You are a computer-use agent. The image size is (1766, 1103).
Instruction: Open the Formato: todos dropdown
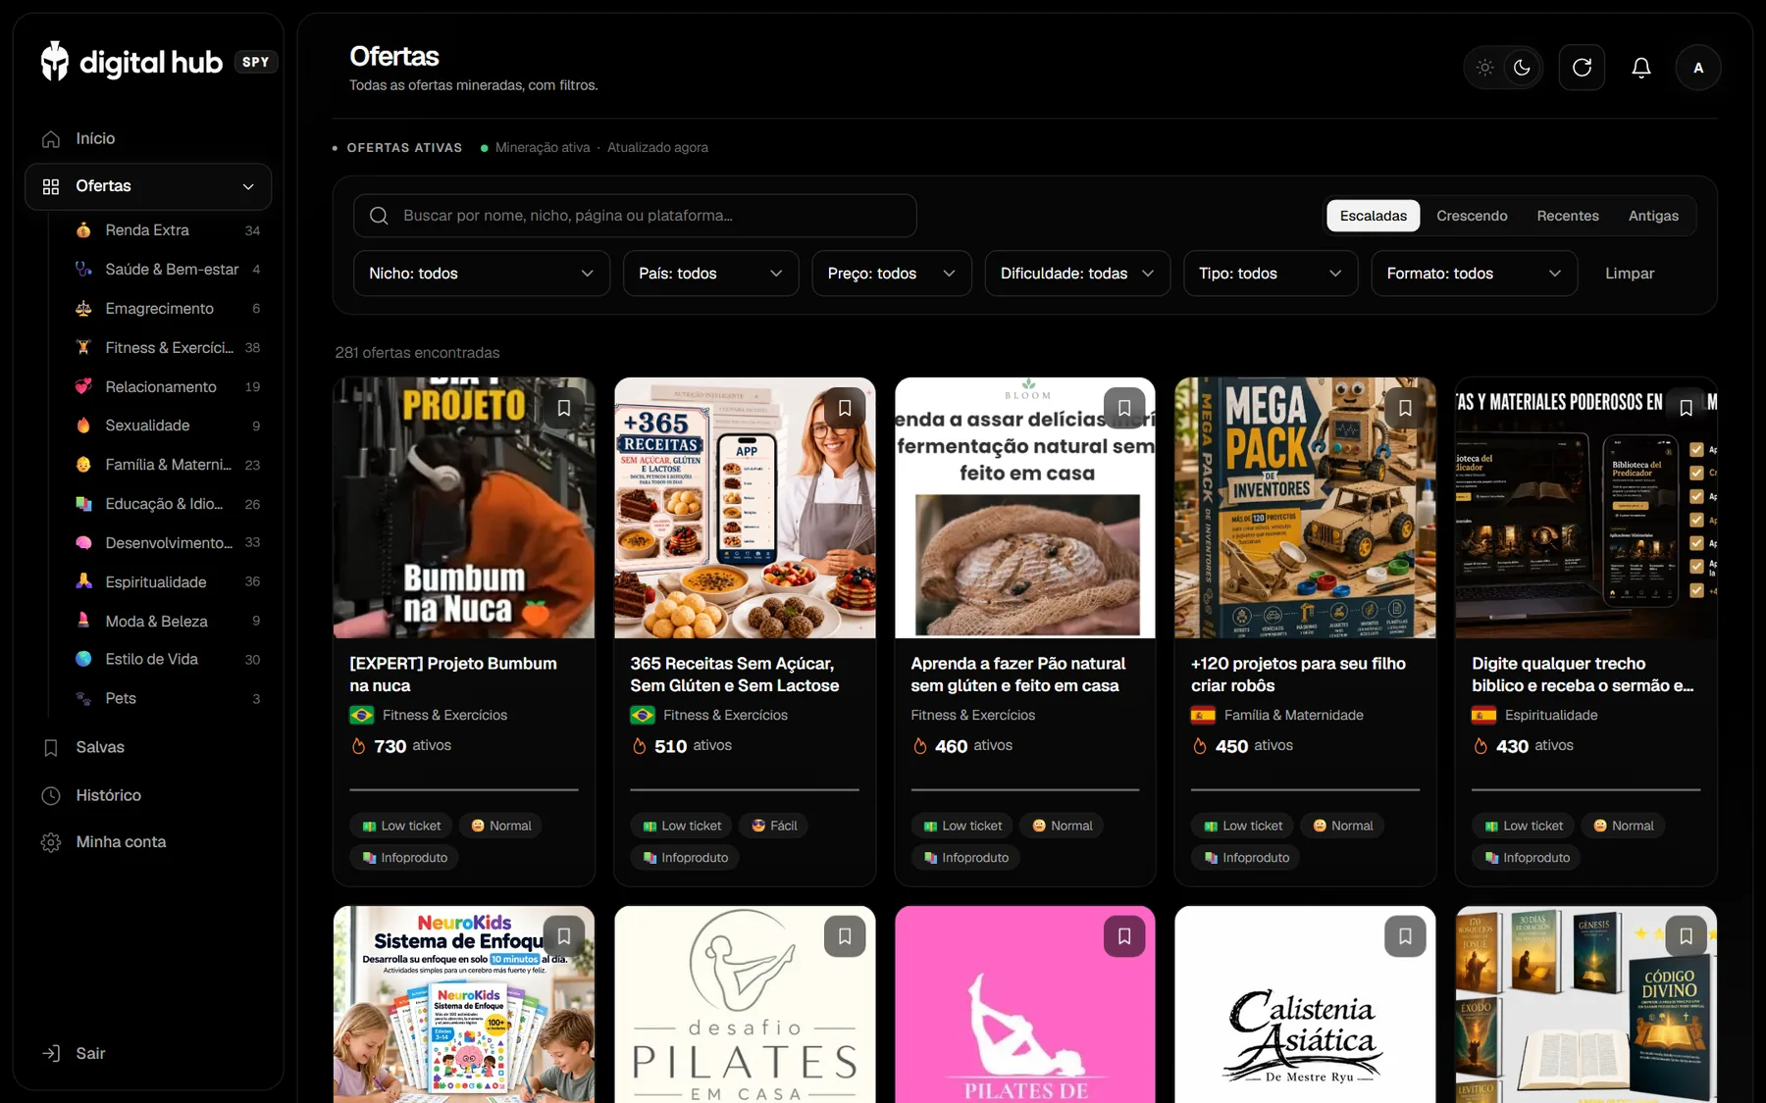tap(1474, 274)
